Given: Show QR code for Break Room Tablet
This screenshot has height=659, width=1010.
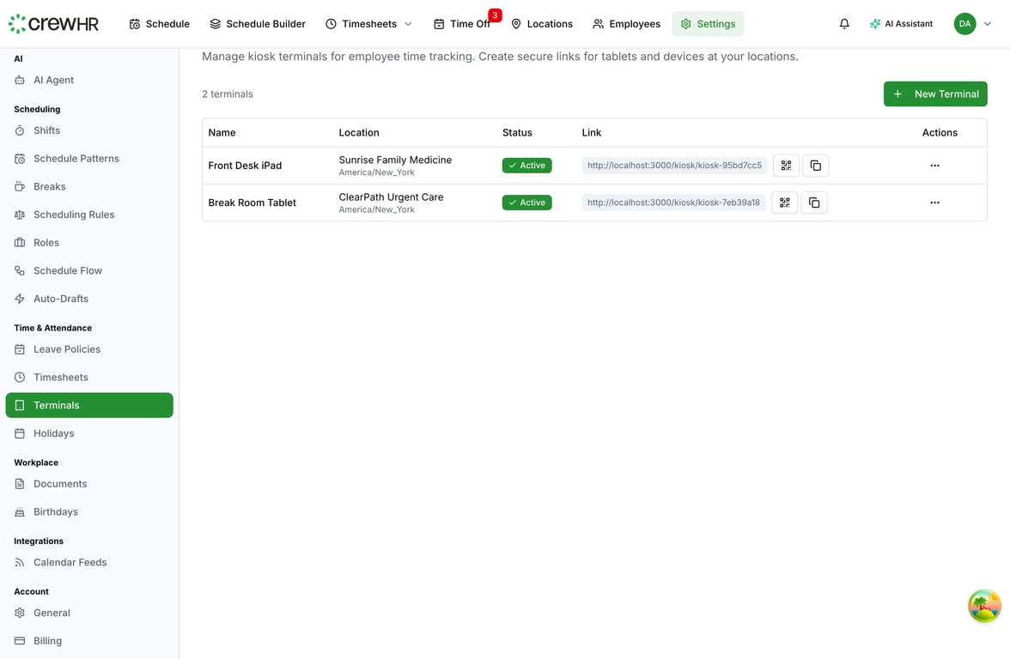Looking at the screenshot, I should 785,203.
